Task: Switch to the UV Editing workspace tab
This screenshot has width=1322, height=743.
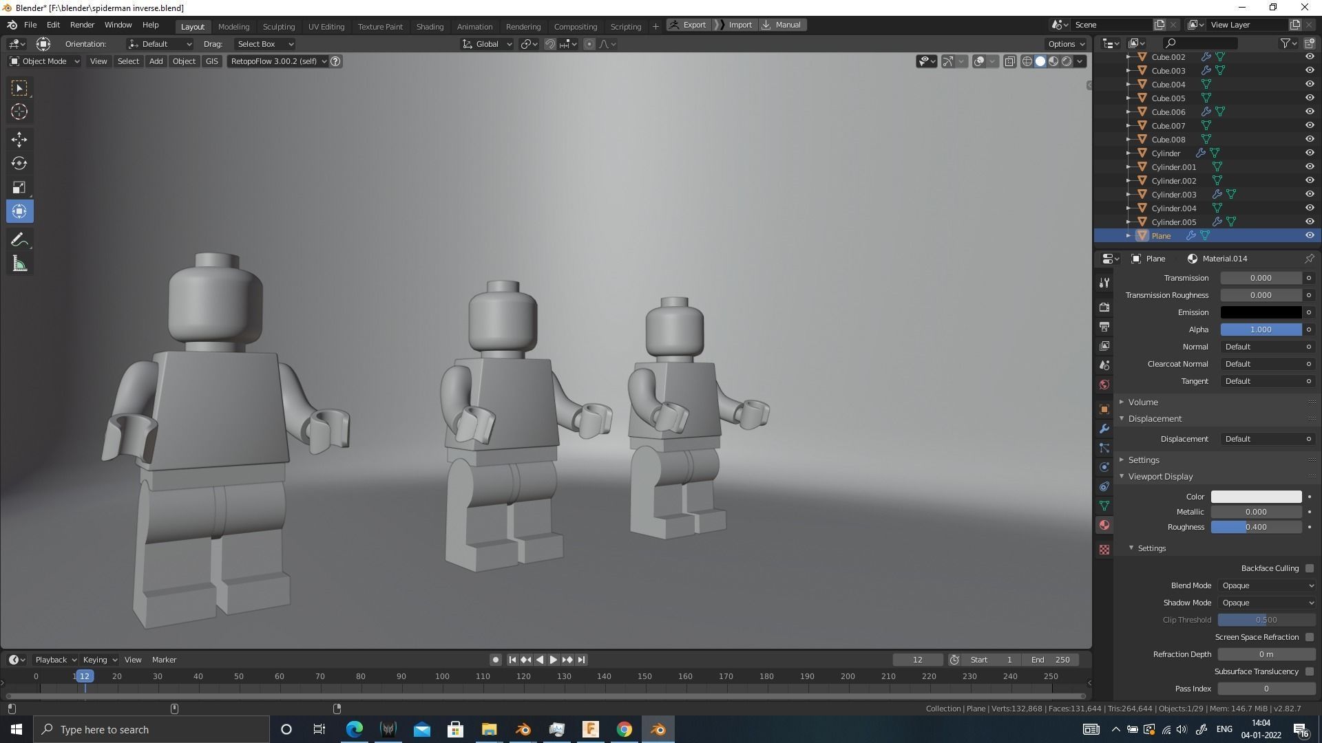Action: point(326,26)
